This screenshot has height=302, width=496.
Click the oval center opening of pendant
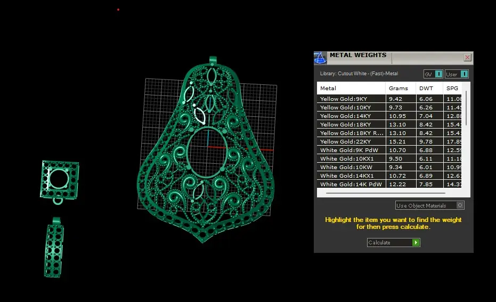[207, 152]
